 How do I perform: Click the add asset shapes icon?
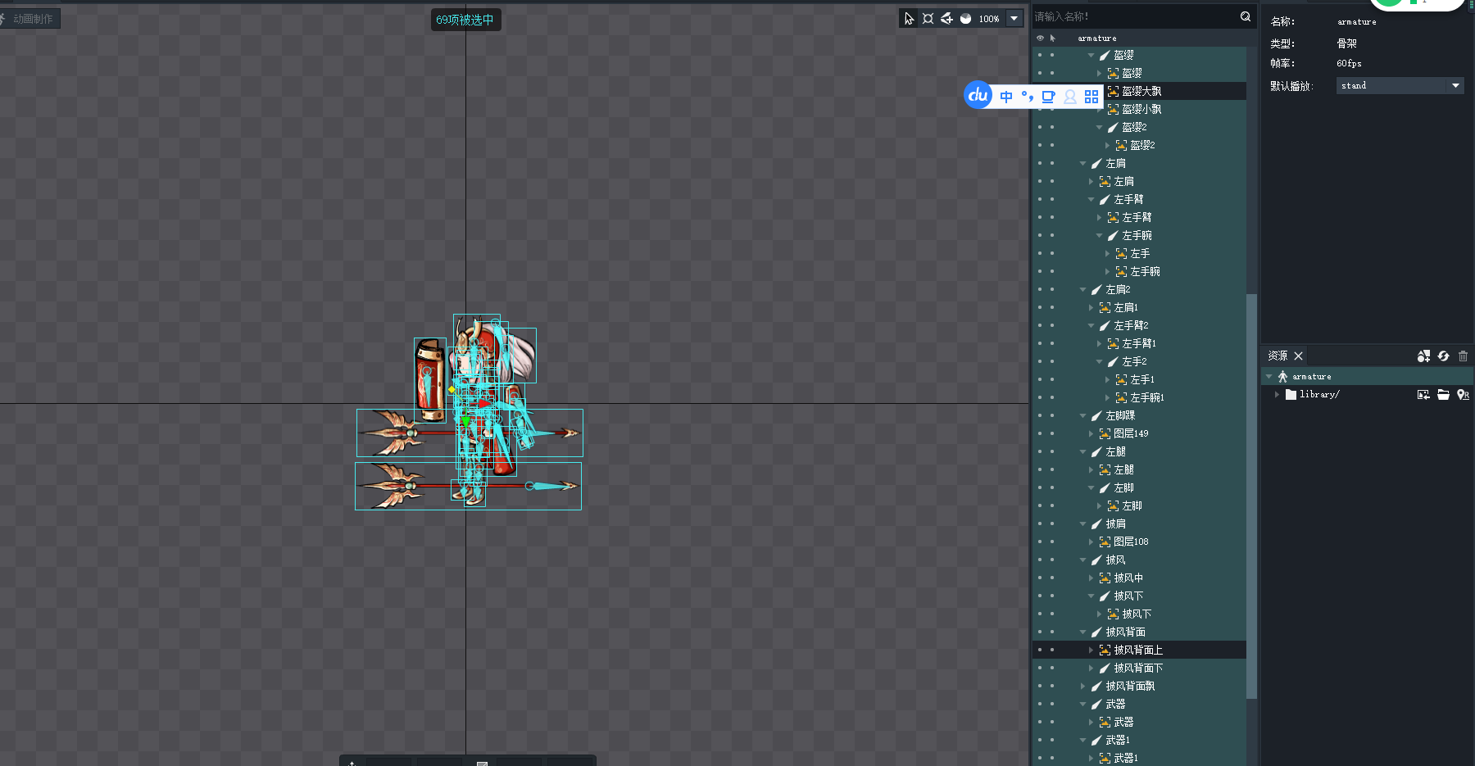point(1423,356)
